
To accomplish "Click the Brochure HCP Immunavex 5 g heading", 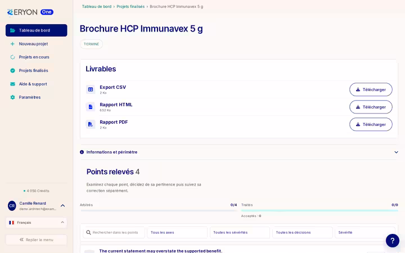I will click(141, 29).
